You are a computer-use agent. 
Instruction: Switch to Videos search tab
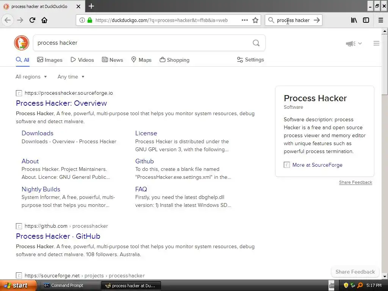[82, 60]
